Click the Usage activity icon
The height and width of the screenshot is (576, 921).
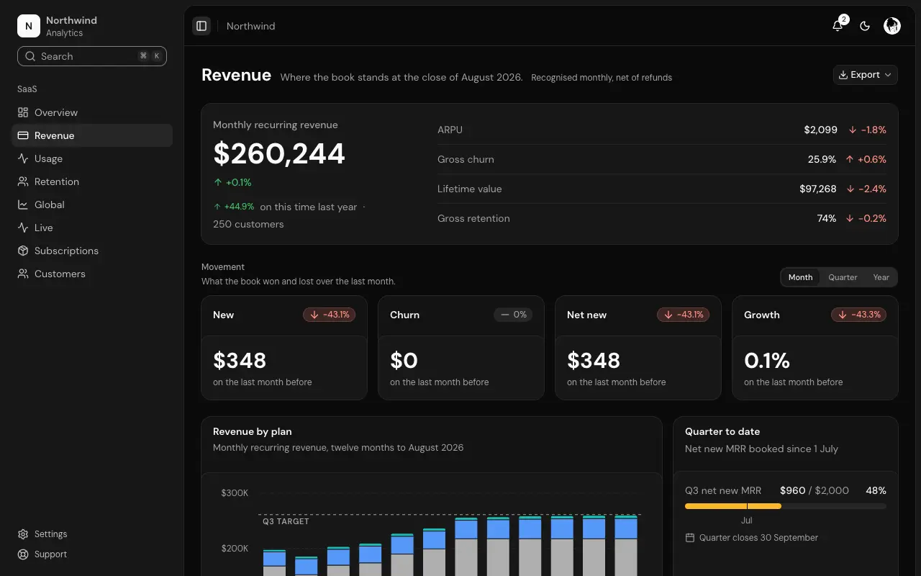[23, 158]
